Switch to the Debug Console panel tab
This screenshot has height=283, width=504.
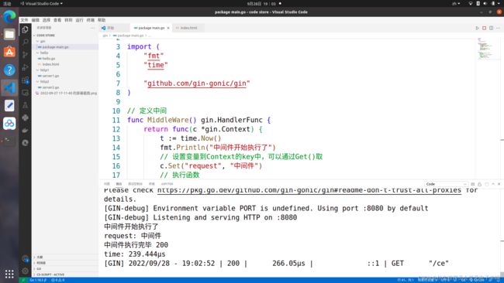[x=135, y=184]
